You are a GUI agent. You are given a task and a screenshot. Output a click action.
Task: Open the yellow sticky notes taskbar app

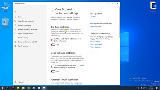18,88
